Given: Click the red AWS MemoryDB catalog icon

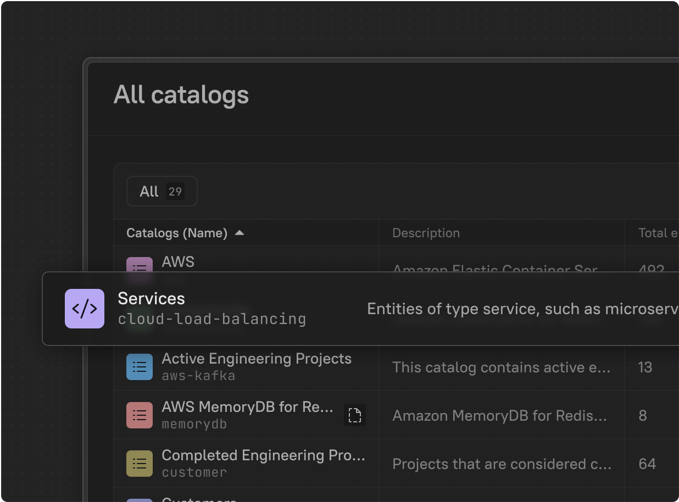Looking at the screenshot, I should pyautogui.click(x=140, y=415).
